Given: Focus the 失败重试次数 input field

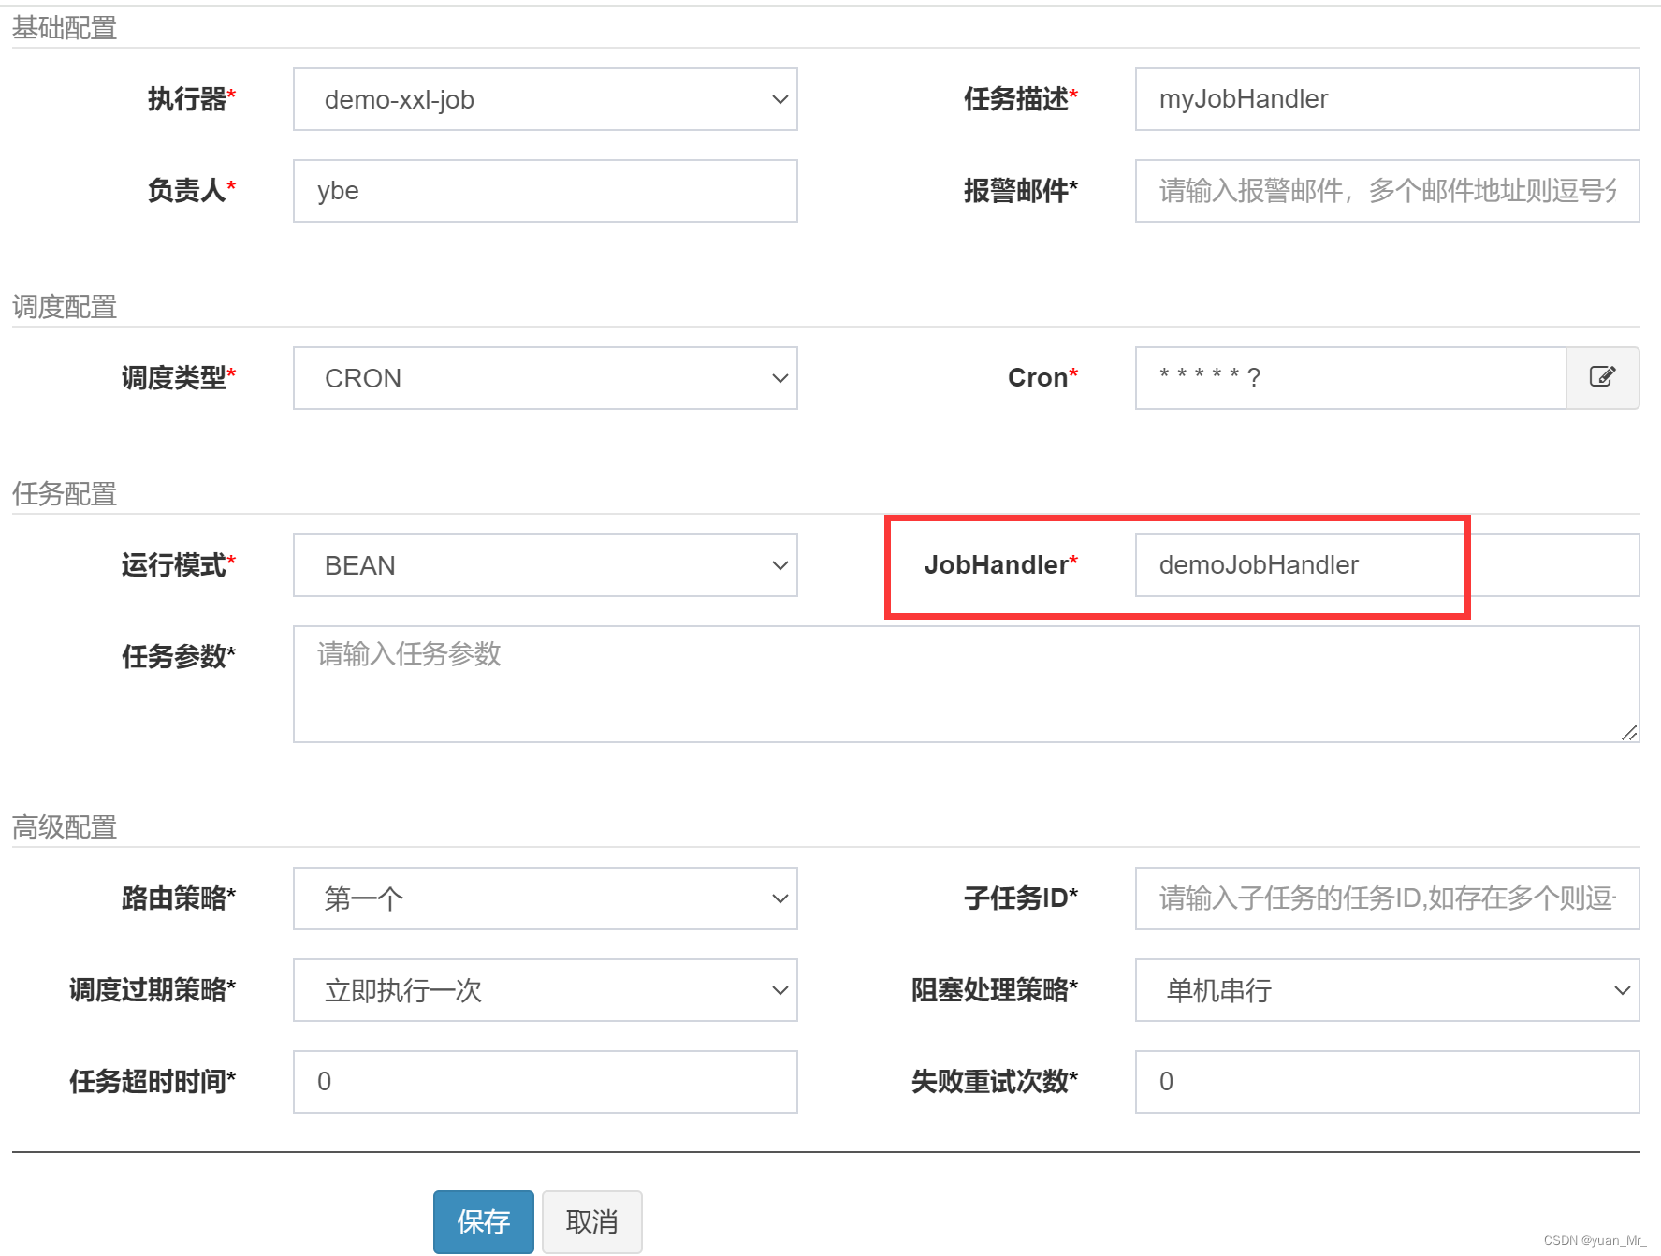Looking at the screenshot, I should [1387, 1082].
